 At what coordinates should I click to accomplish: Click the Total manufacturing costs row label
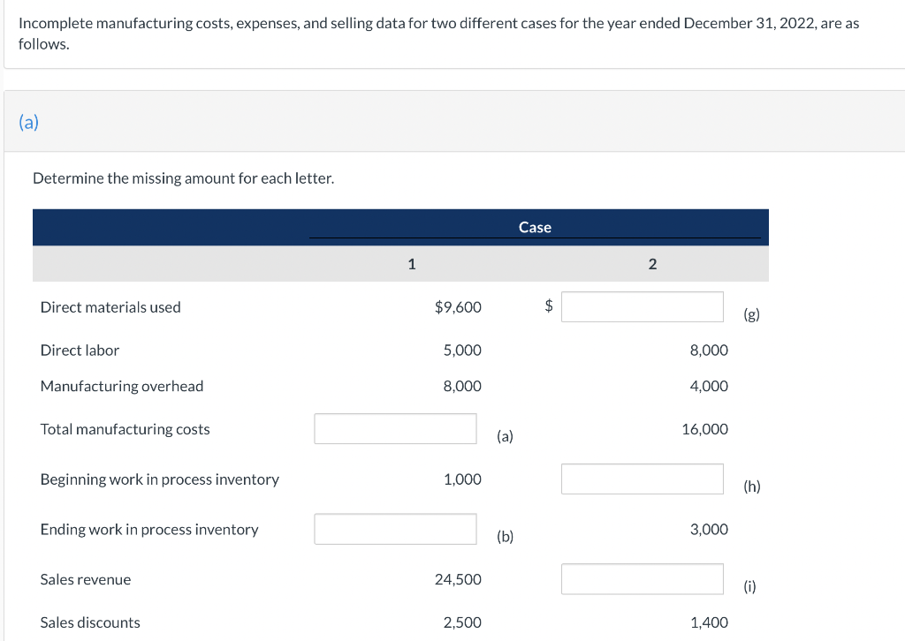pyautogui.click(x=125, y=429)
